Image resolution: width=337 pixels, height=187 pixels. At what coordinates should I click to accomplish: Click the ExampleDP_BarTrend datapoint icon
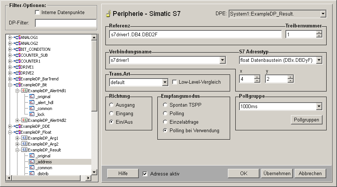click(17, 79)
